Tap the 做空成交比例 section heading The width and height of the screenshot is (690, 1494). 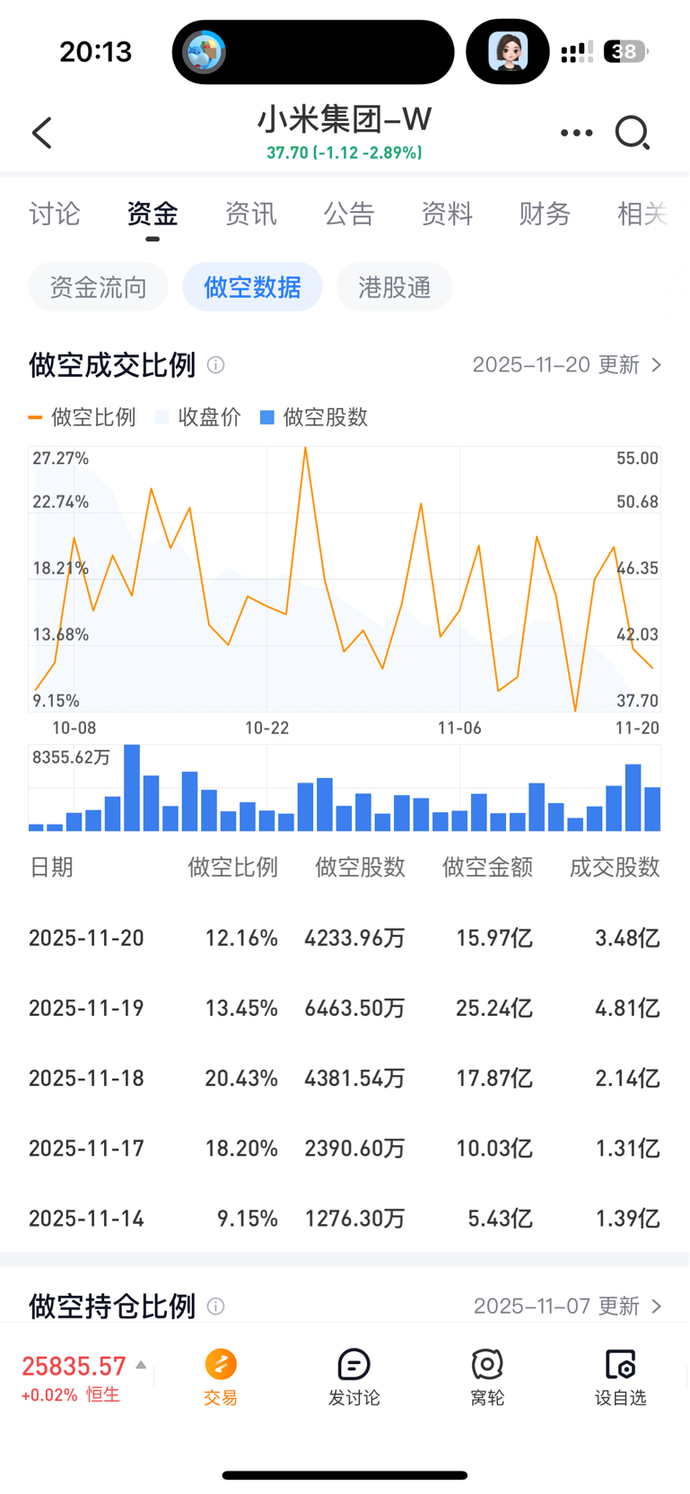pos(112,365)
